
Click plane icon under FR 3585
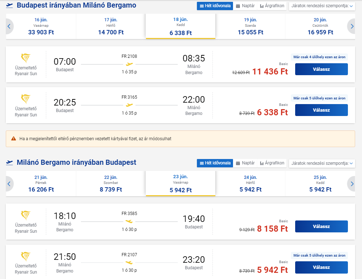click(x=129, y=222)
